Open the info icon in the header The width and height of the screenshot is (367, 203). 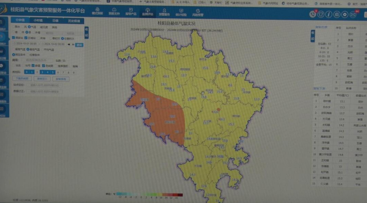[x=328, y=14]
